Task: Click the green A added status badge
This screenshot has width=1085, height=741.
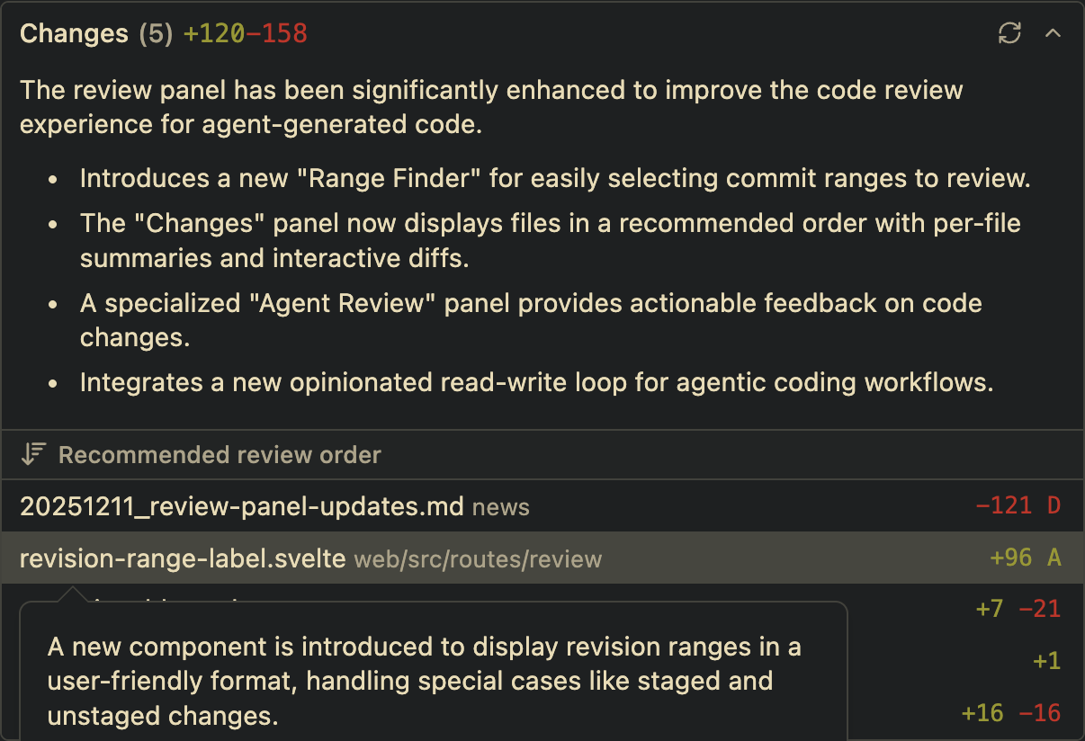Action: [x=1054, y=558]
